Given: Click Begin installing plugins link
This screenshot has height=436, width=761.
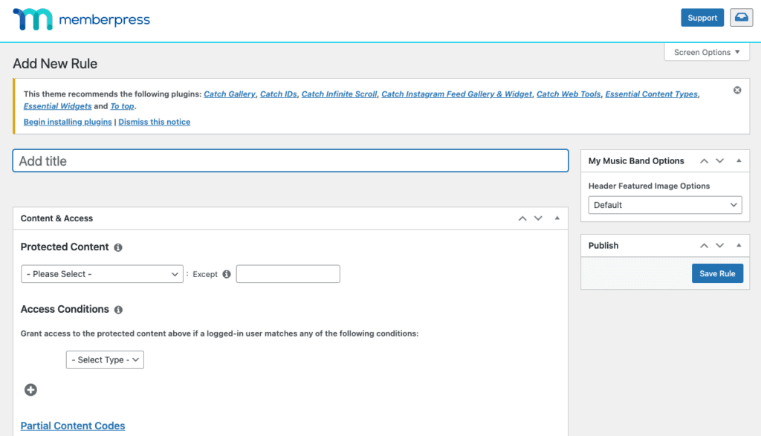Looking at the screenshot, I should tap(68, 122).
